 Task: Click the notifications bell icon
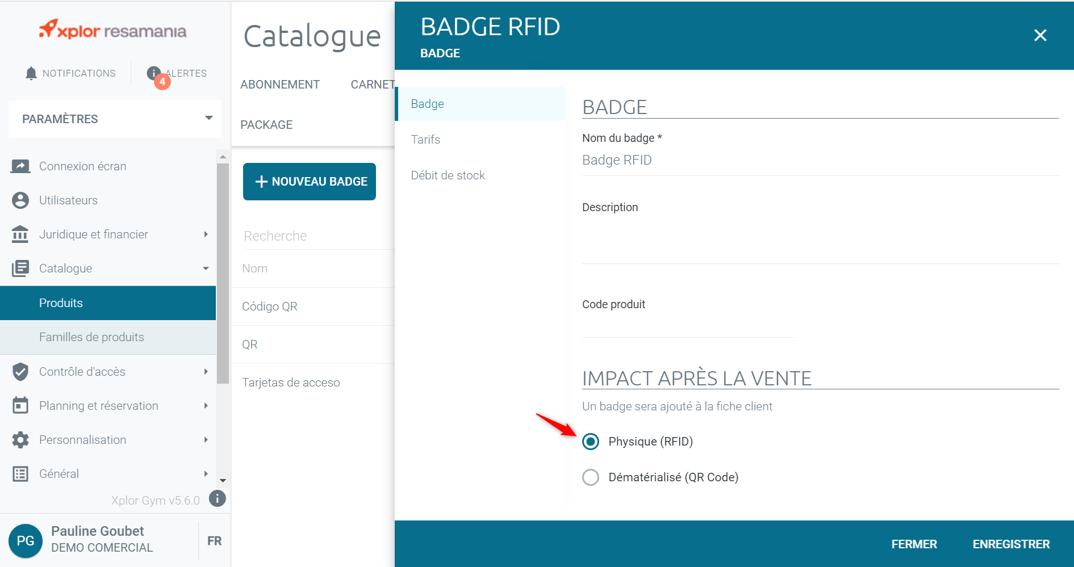(x=31, y=73)
